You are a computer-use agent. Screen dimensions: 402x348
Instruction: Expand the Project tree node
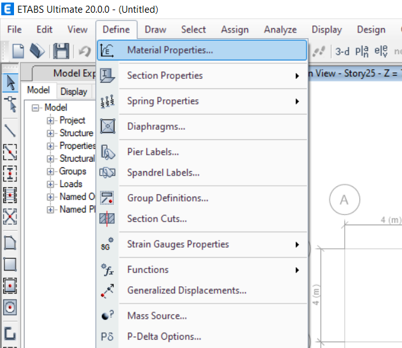[50, 120]
